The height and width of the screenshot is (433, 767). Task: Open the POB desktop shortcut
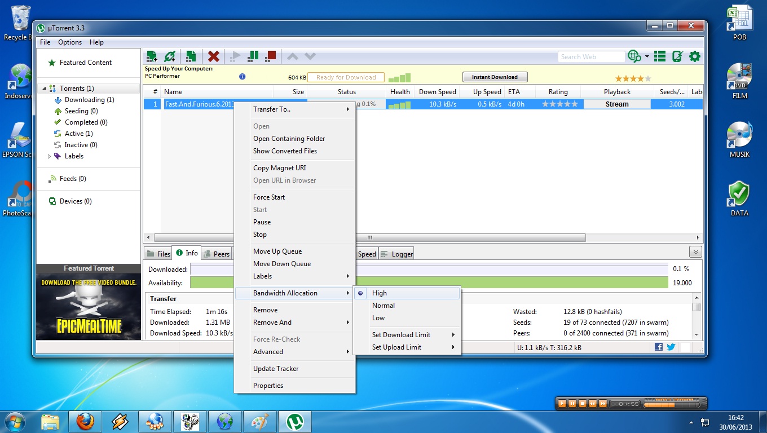coord(739,23)
